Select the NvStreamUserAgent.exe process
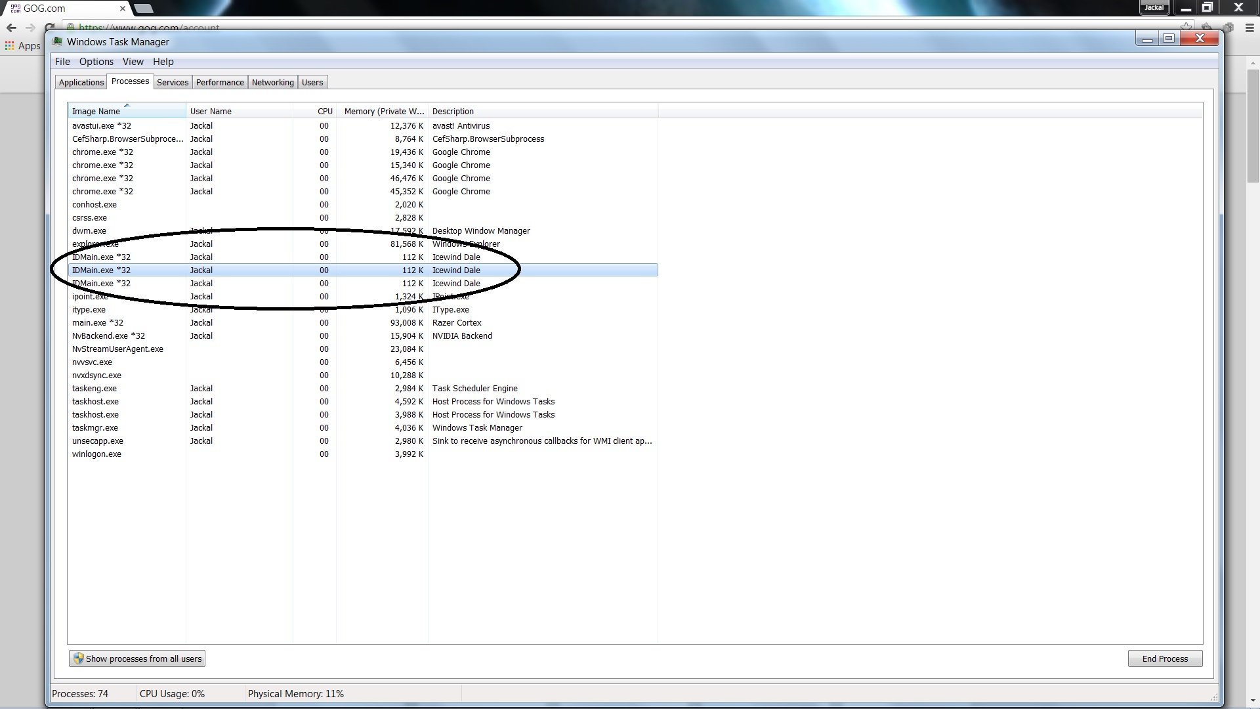The width and height of the screenshot is (1260, 709). pyautogui.click(x=362, y=349)
